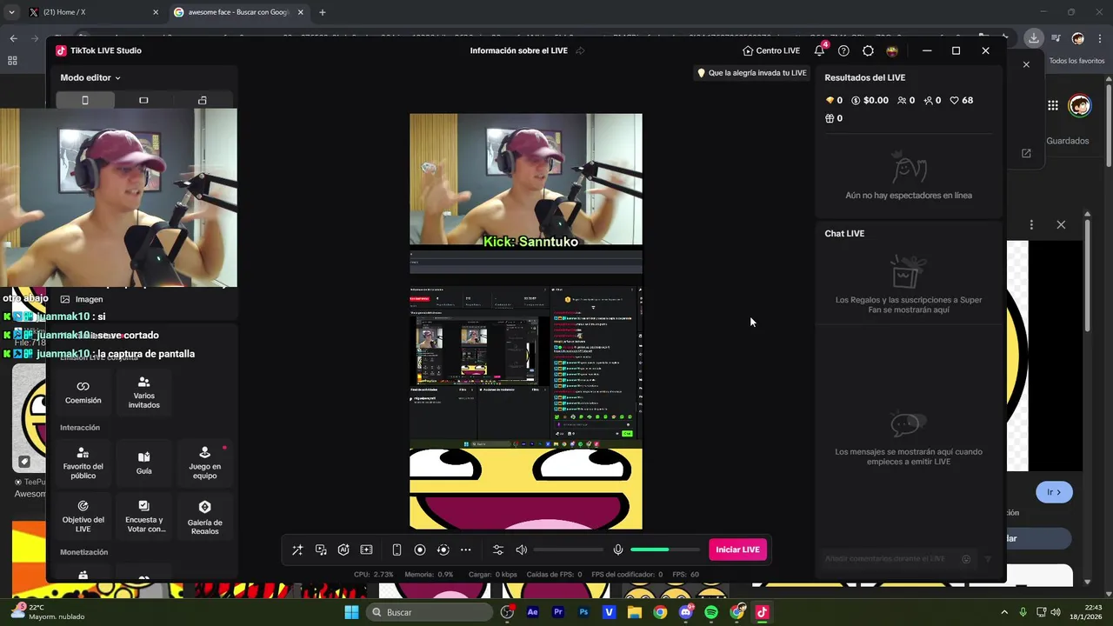Open the audio mixer settings icon
The image size is (1113, 626).
click(x=498, y=549)
